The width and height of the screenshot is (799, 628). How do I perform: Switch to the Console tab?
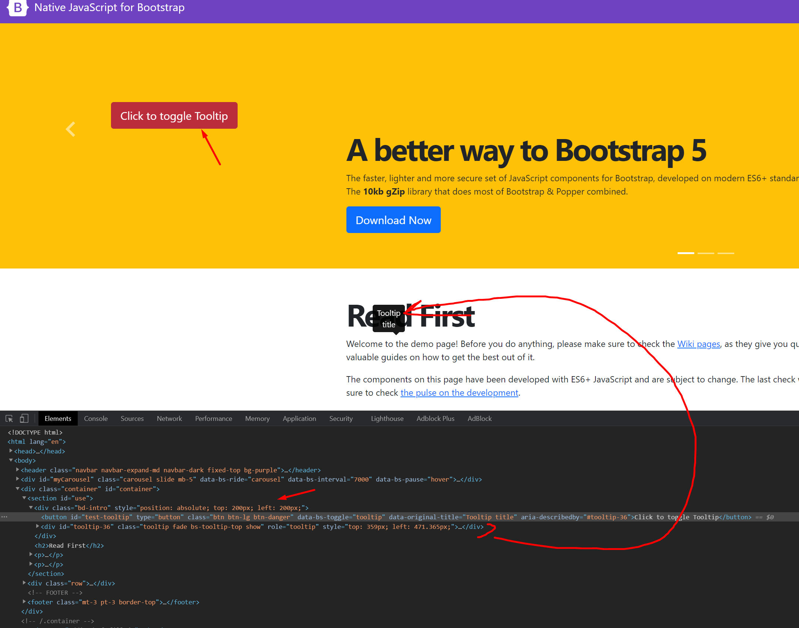point(95,418)
